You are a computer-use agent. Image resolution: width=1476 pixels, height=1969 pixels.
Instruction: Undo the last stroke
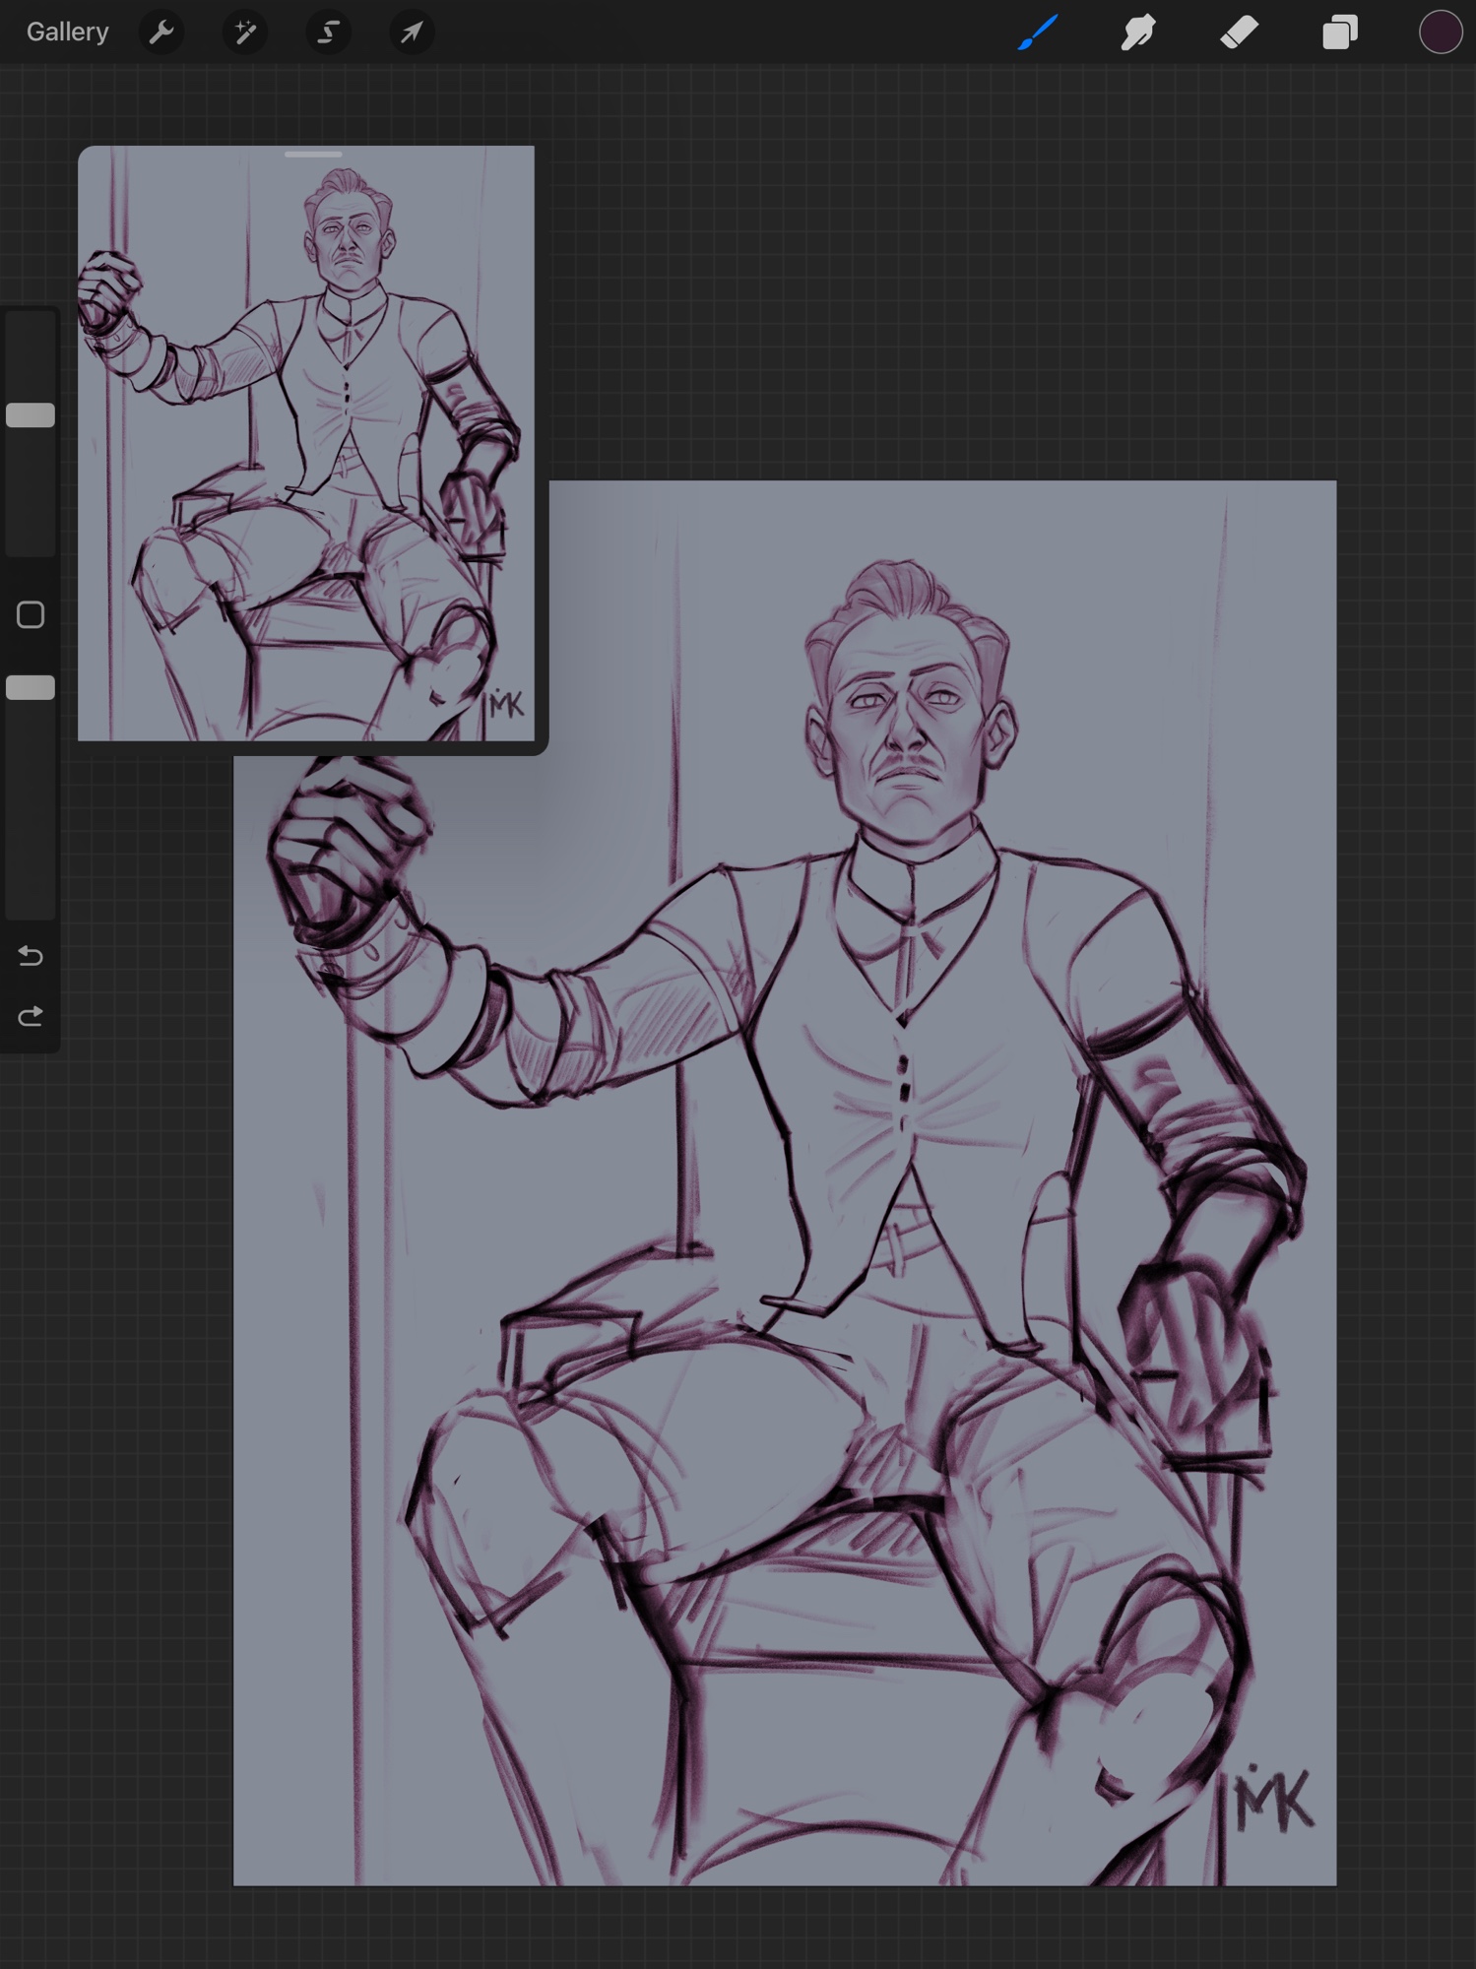pyautogui.click(x=31, y=956)
